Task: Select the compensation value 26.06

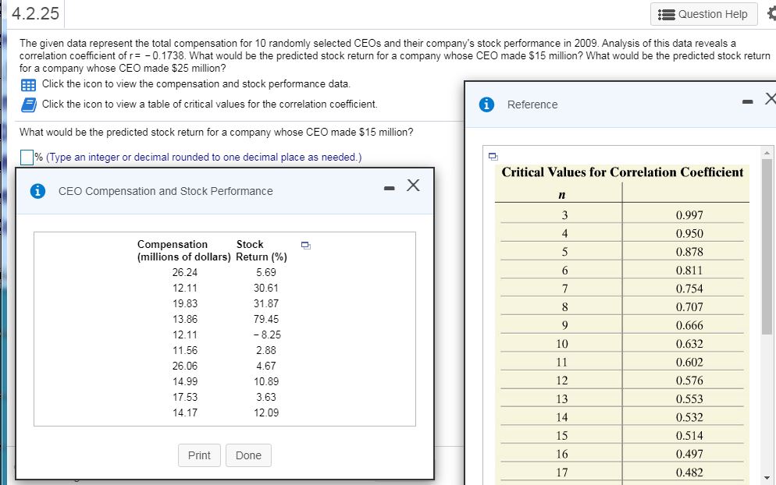Action: (185, 366)
